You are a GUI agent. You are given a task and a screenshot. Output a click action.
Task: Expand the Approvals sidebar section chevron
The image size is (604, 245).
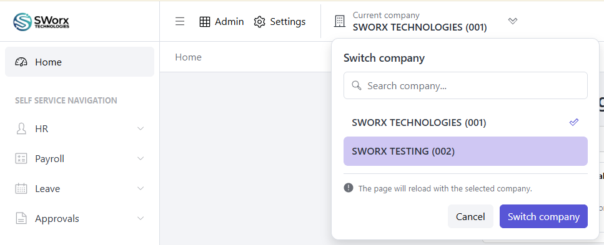coord(141,218)
